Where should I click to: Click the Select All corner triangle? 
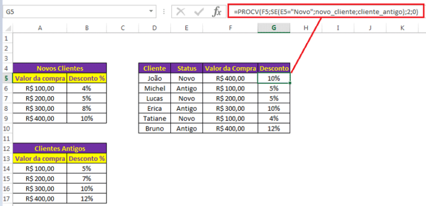8,28
